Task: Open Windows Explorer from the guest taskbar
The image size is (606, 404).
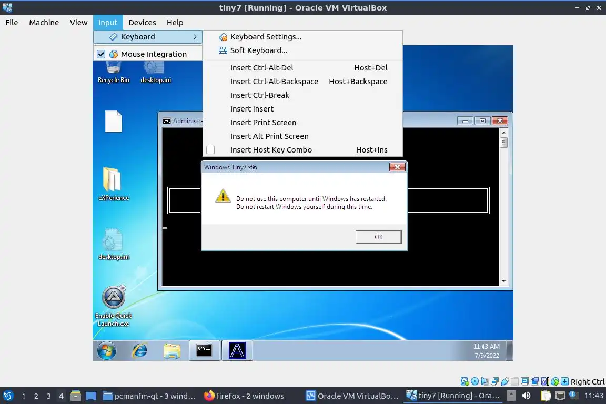Action: pyautogui.click(x=172, y=351)
